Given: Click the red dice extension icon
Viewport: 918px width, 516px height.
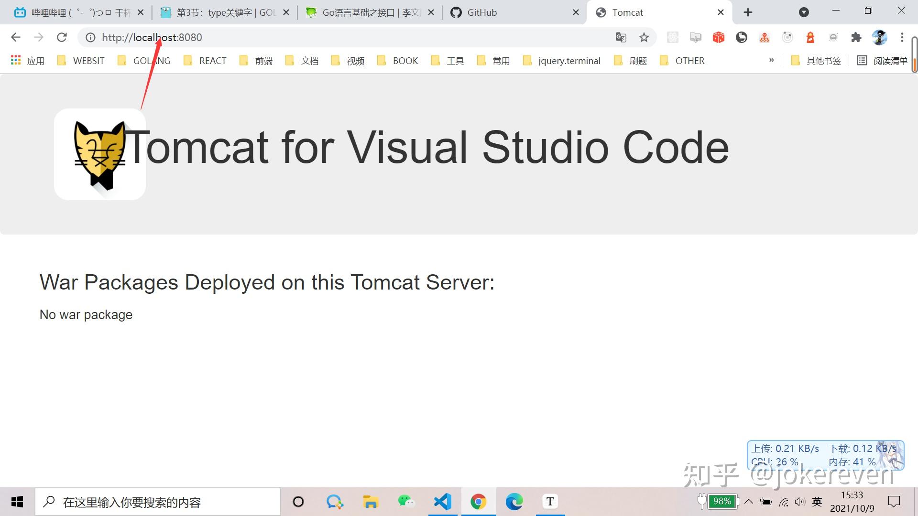Looking at the screenshot, I should (x=719, y=37).
